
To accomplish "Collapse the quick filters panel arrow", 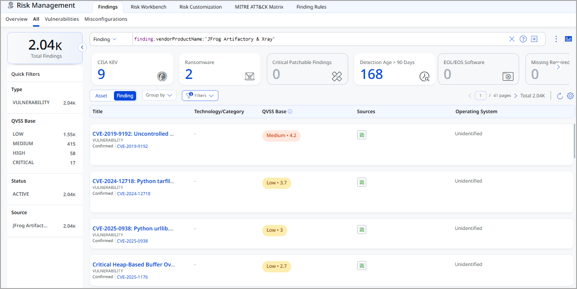I will (82, 47).
